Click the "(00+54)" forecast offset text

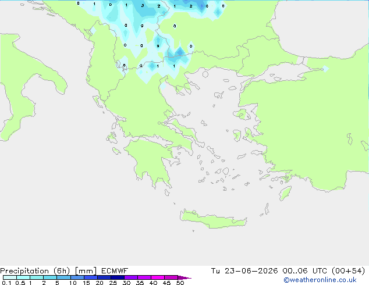[x=349, y=271]
